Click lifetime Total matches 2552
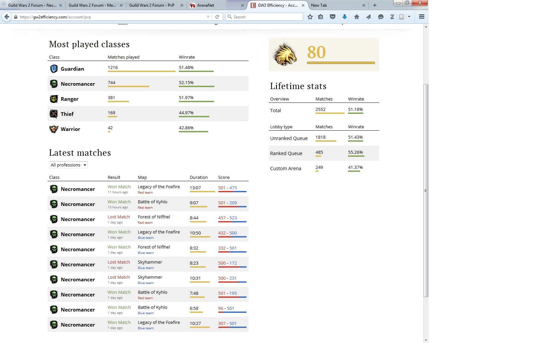554x343 pixels. pos(321,109)
